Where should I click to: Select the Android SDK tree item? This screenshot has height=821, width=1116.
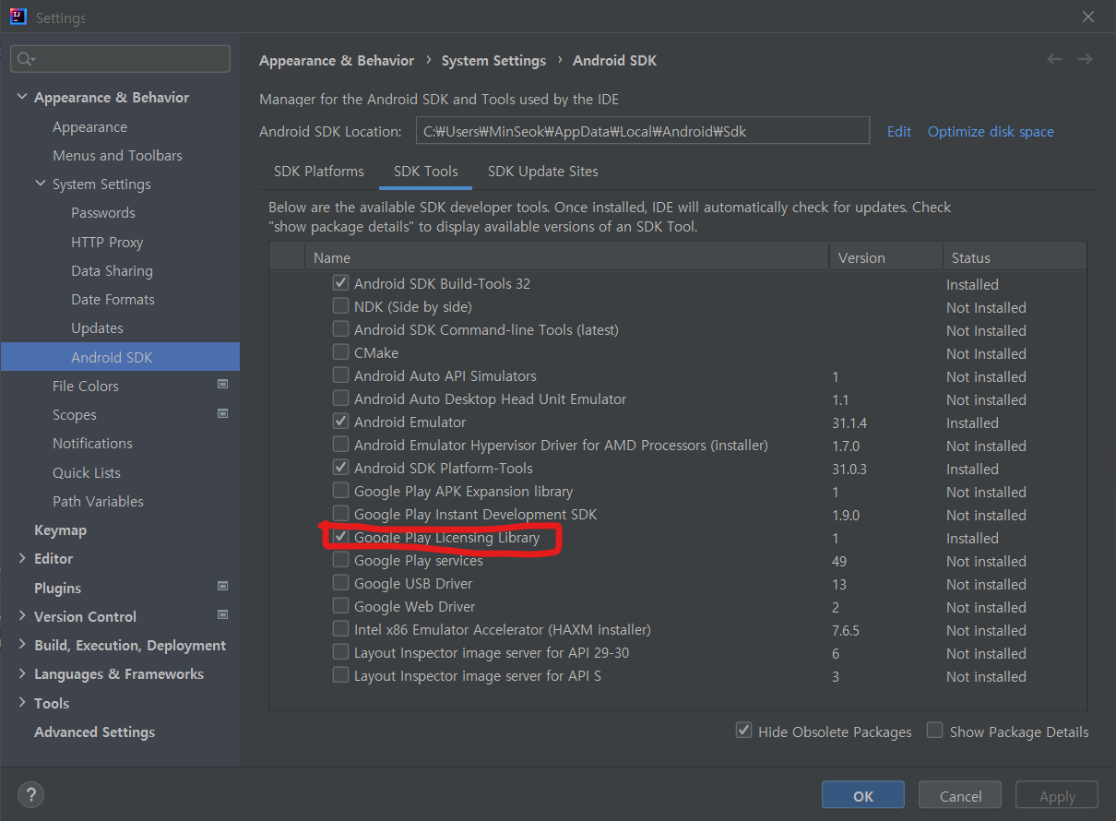120,357
